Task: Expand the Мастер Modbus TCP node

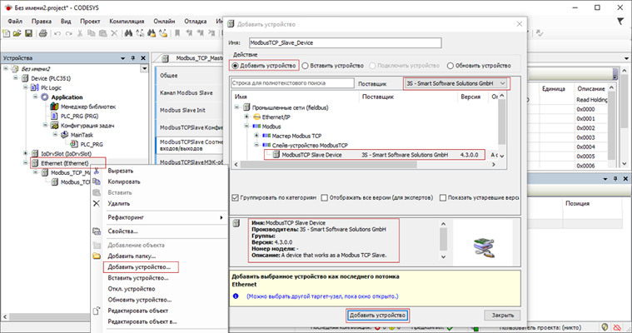Action: point(256,136)
